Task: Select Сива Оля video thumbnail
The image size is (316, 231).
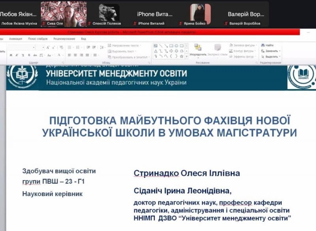Action: tap(64, 14)
